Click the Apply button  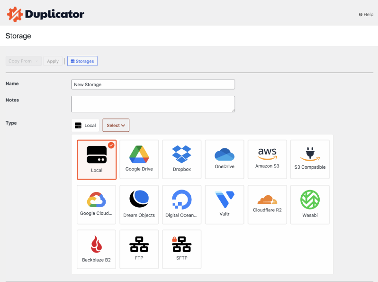pyautogui.click(x=53, y=61)
